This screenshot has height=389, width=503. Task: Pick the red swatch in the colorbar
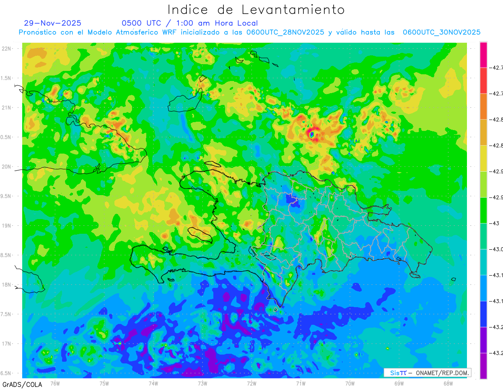483,80
